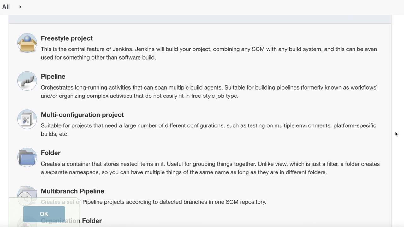
Task: Pick the Pipeline item title
Action: (x=53, y=77)
